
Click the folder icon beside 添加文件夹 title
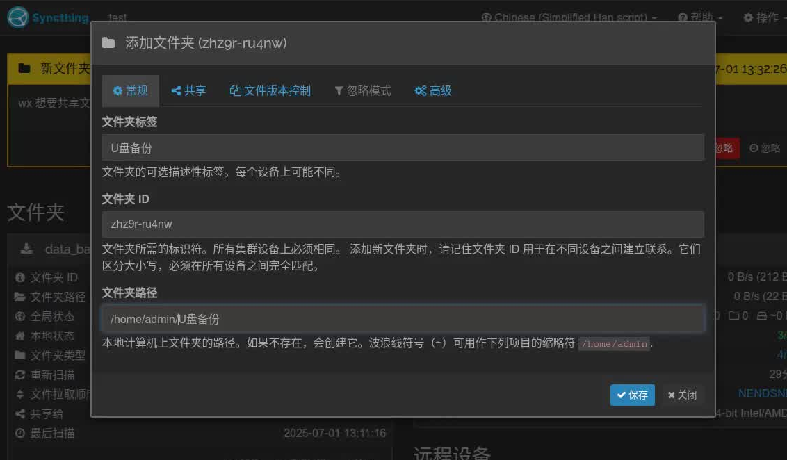click(x=110, y=42)
